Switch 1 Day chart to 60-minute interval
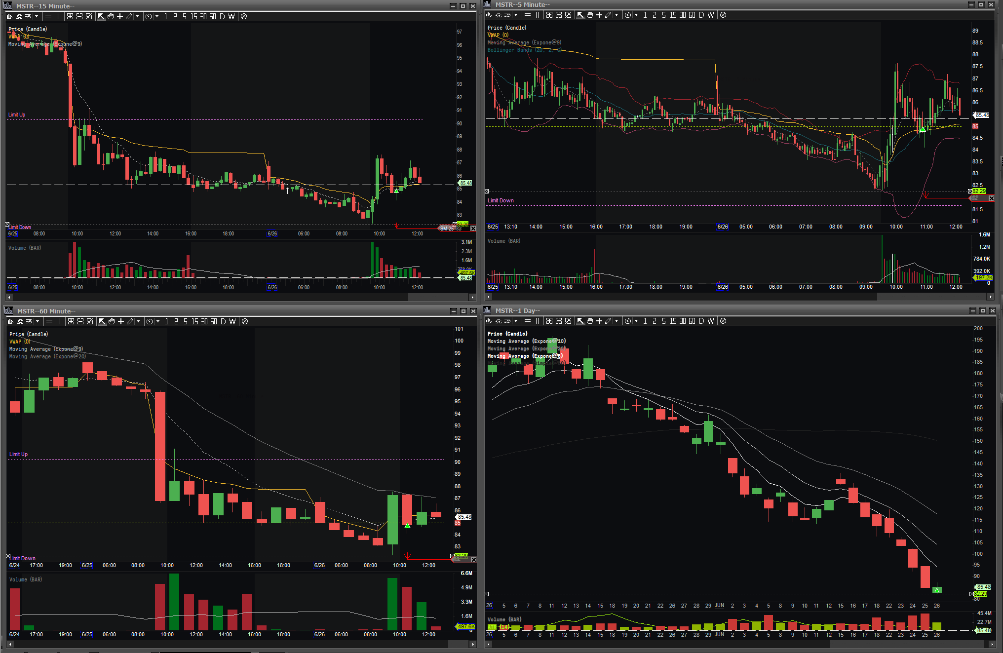 (692, 321)
